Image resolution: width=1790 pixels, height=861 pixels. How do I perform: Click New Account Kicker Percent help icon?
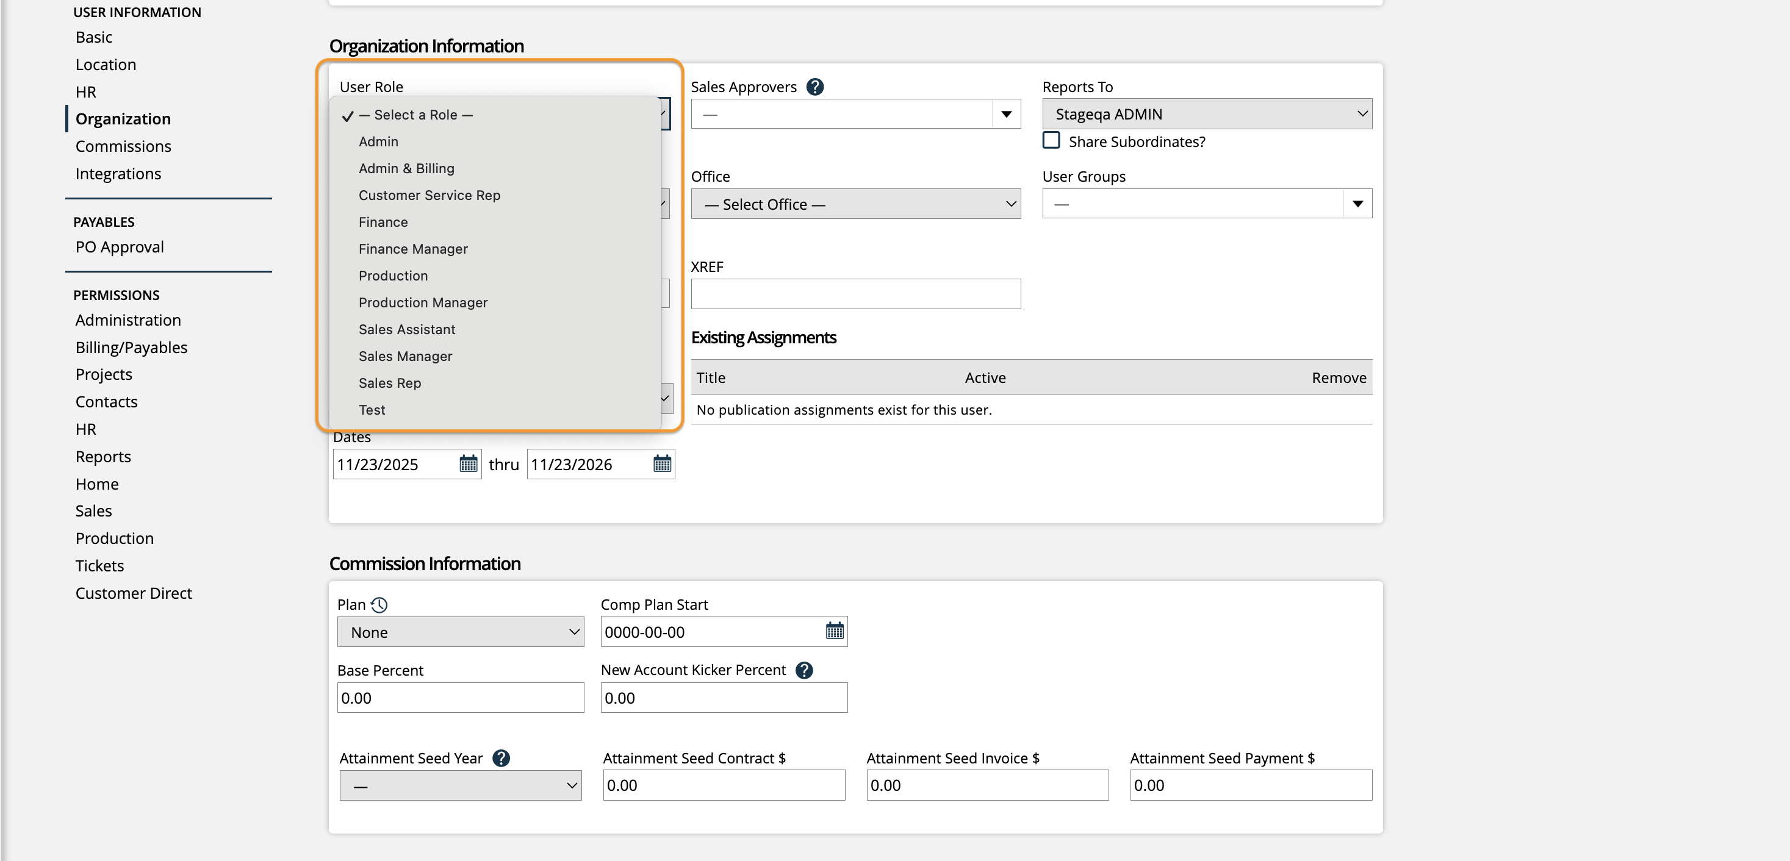(804, 670)
